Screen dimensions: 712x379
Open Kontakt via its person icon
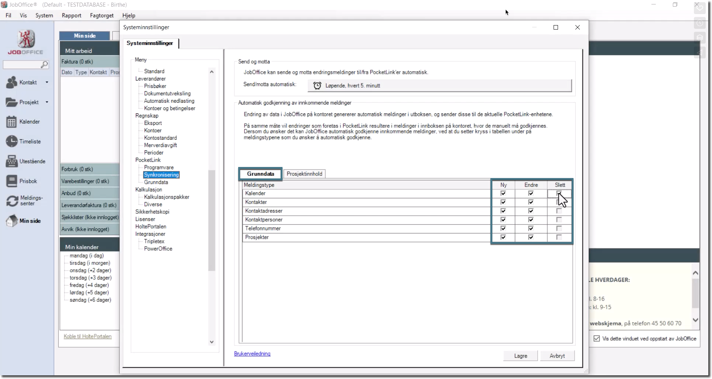pos(11,82)
